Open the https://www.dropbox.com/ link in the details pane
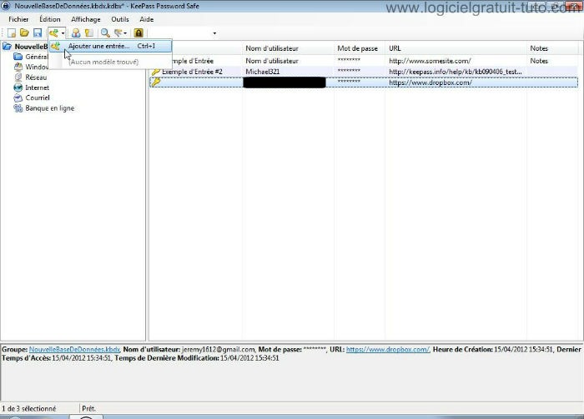The height and width of the screenshot is (419, 584). pos(388,350)
